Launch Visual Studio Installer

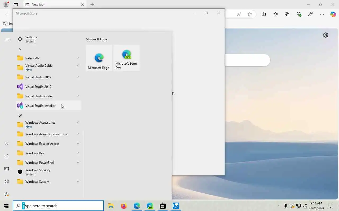pos(48,105)
